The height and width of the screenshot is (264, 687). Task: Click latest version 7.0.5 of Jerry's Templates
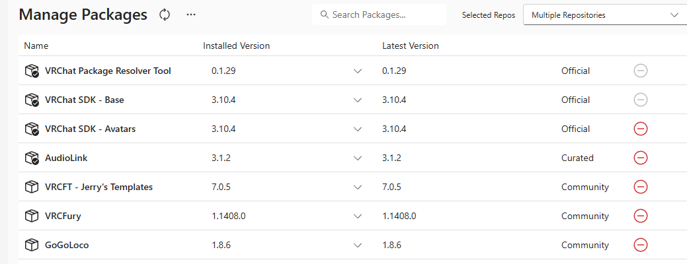pyautogui.click(x=391, y=187)
